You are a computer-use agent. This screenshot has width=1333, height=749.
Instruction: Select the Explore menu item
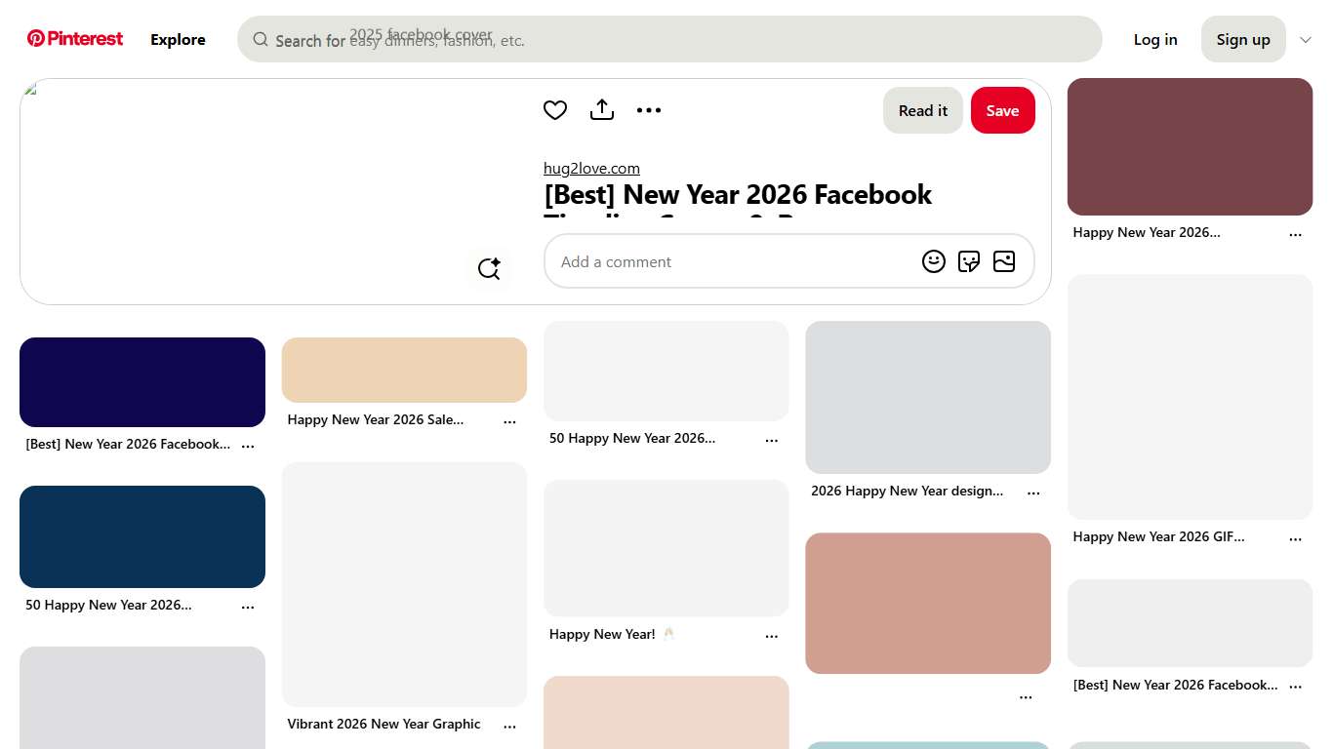(178, 40)
